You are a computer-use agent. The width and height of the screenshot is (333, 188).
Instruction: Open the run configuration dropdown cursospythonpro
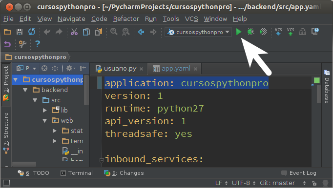click(198, 32)
